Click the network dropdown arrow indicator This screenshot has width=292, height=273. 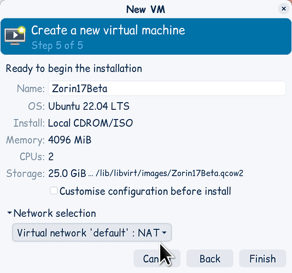[x=164, y=233]
